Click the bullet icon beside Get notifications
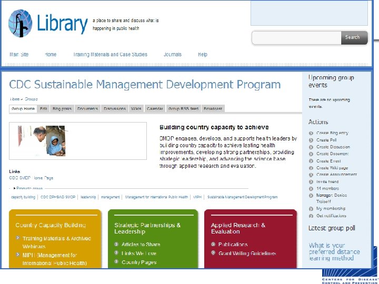 pos(311,216)
